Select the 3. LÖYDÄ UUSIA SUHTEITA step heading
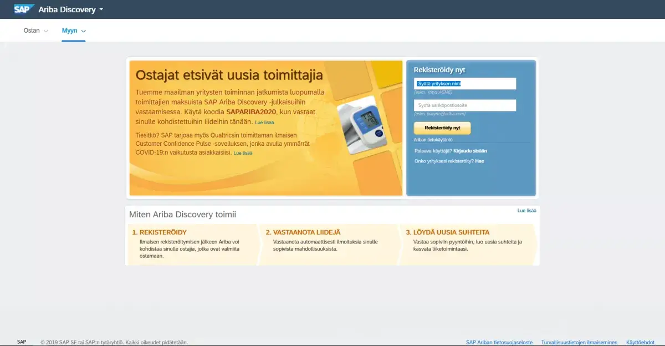This screenshot has height=346, width=665. pyautogui.click(x=447, y=232)
